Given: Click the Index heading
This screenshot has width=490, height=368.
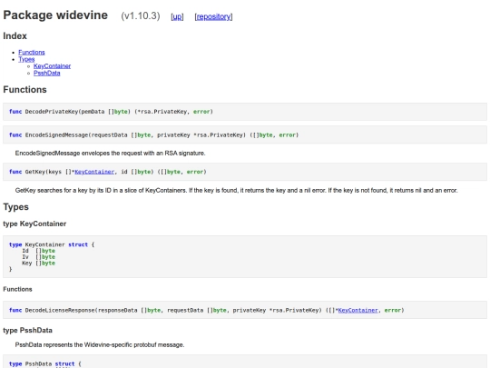Looking at the screenshot, I should pos(15,36).
